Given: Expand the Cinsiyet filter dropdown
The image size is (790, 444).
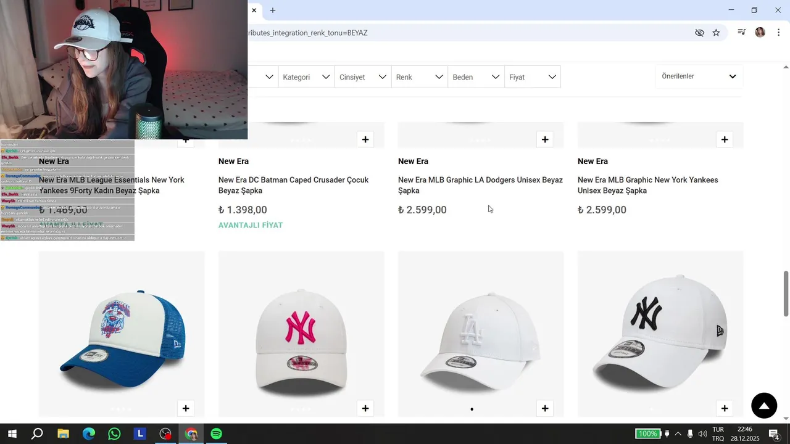Looking at the screenshot, I should tap(363, 77).
